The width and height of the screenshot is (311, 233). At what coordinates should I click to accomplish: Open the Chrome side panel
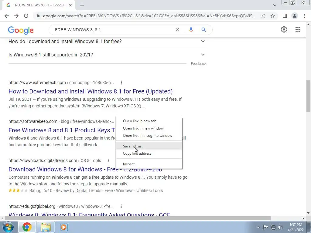pyautogui.click(x=285, y=16)
